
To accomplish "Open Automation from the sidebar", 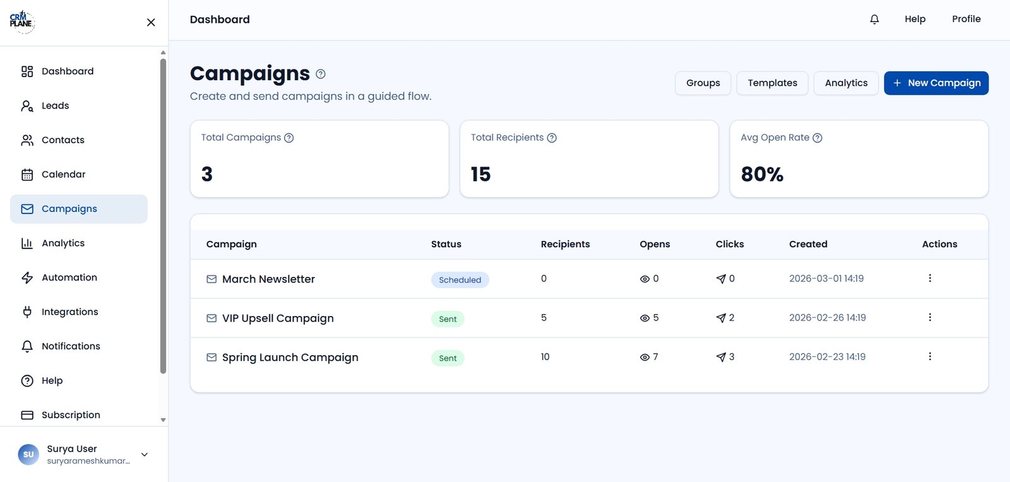I will pos(69,278).
